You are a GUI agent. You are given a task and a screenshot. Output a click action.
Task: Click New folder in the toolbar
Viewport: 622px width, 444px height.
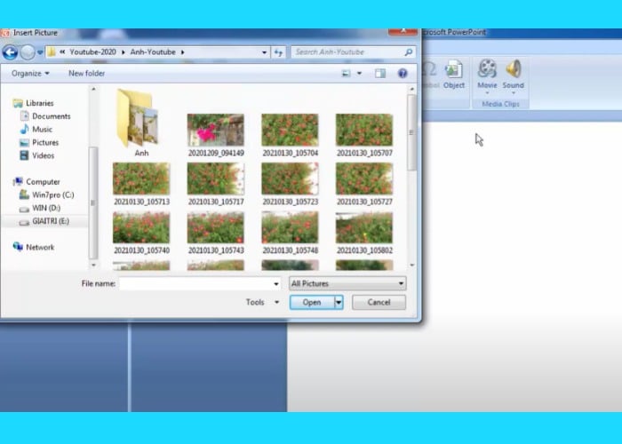[86, 73]
